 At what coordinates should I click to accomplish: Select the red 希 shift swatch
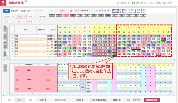[66, 16]
